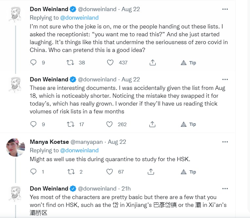Open more options on first Don Weinland tweet
Viewport: 250px width, 218px height.
pos(225,9)
